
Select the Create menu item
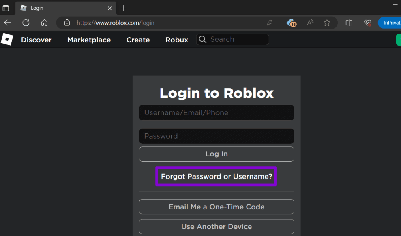[138, 40]
